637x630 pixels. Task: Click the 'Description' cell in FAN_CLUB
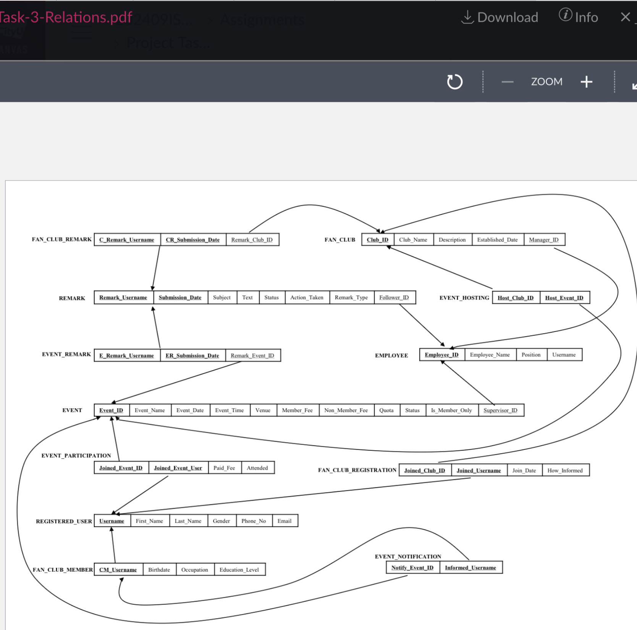453,240
